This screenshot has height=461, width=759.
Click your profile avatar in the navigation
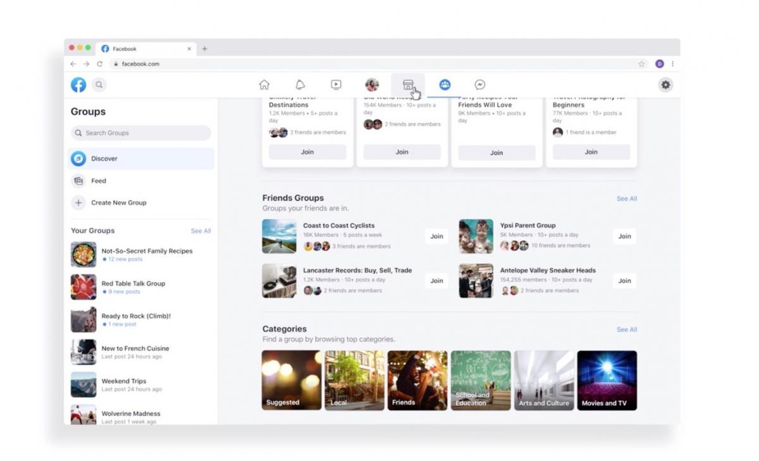(372, 84)
